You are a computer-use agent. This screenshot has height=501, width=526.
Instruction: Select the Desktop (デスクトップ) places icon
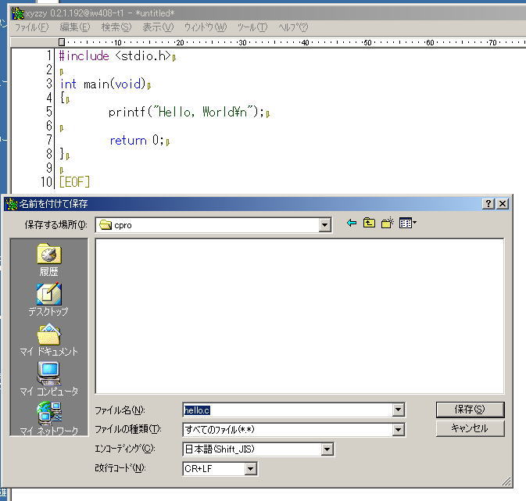(x=48, y=299)
